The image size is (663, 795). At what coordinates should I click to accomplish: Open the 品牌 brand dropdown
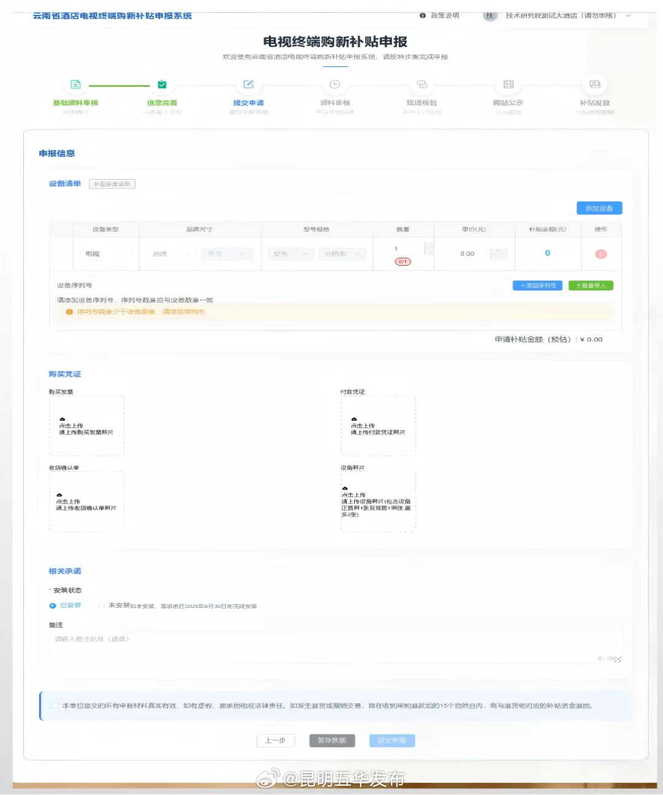[171, 254]
